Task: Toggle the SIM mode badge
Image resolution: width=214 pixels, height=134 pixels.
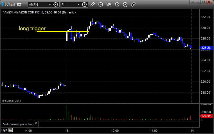Action: click(19, 4)
